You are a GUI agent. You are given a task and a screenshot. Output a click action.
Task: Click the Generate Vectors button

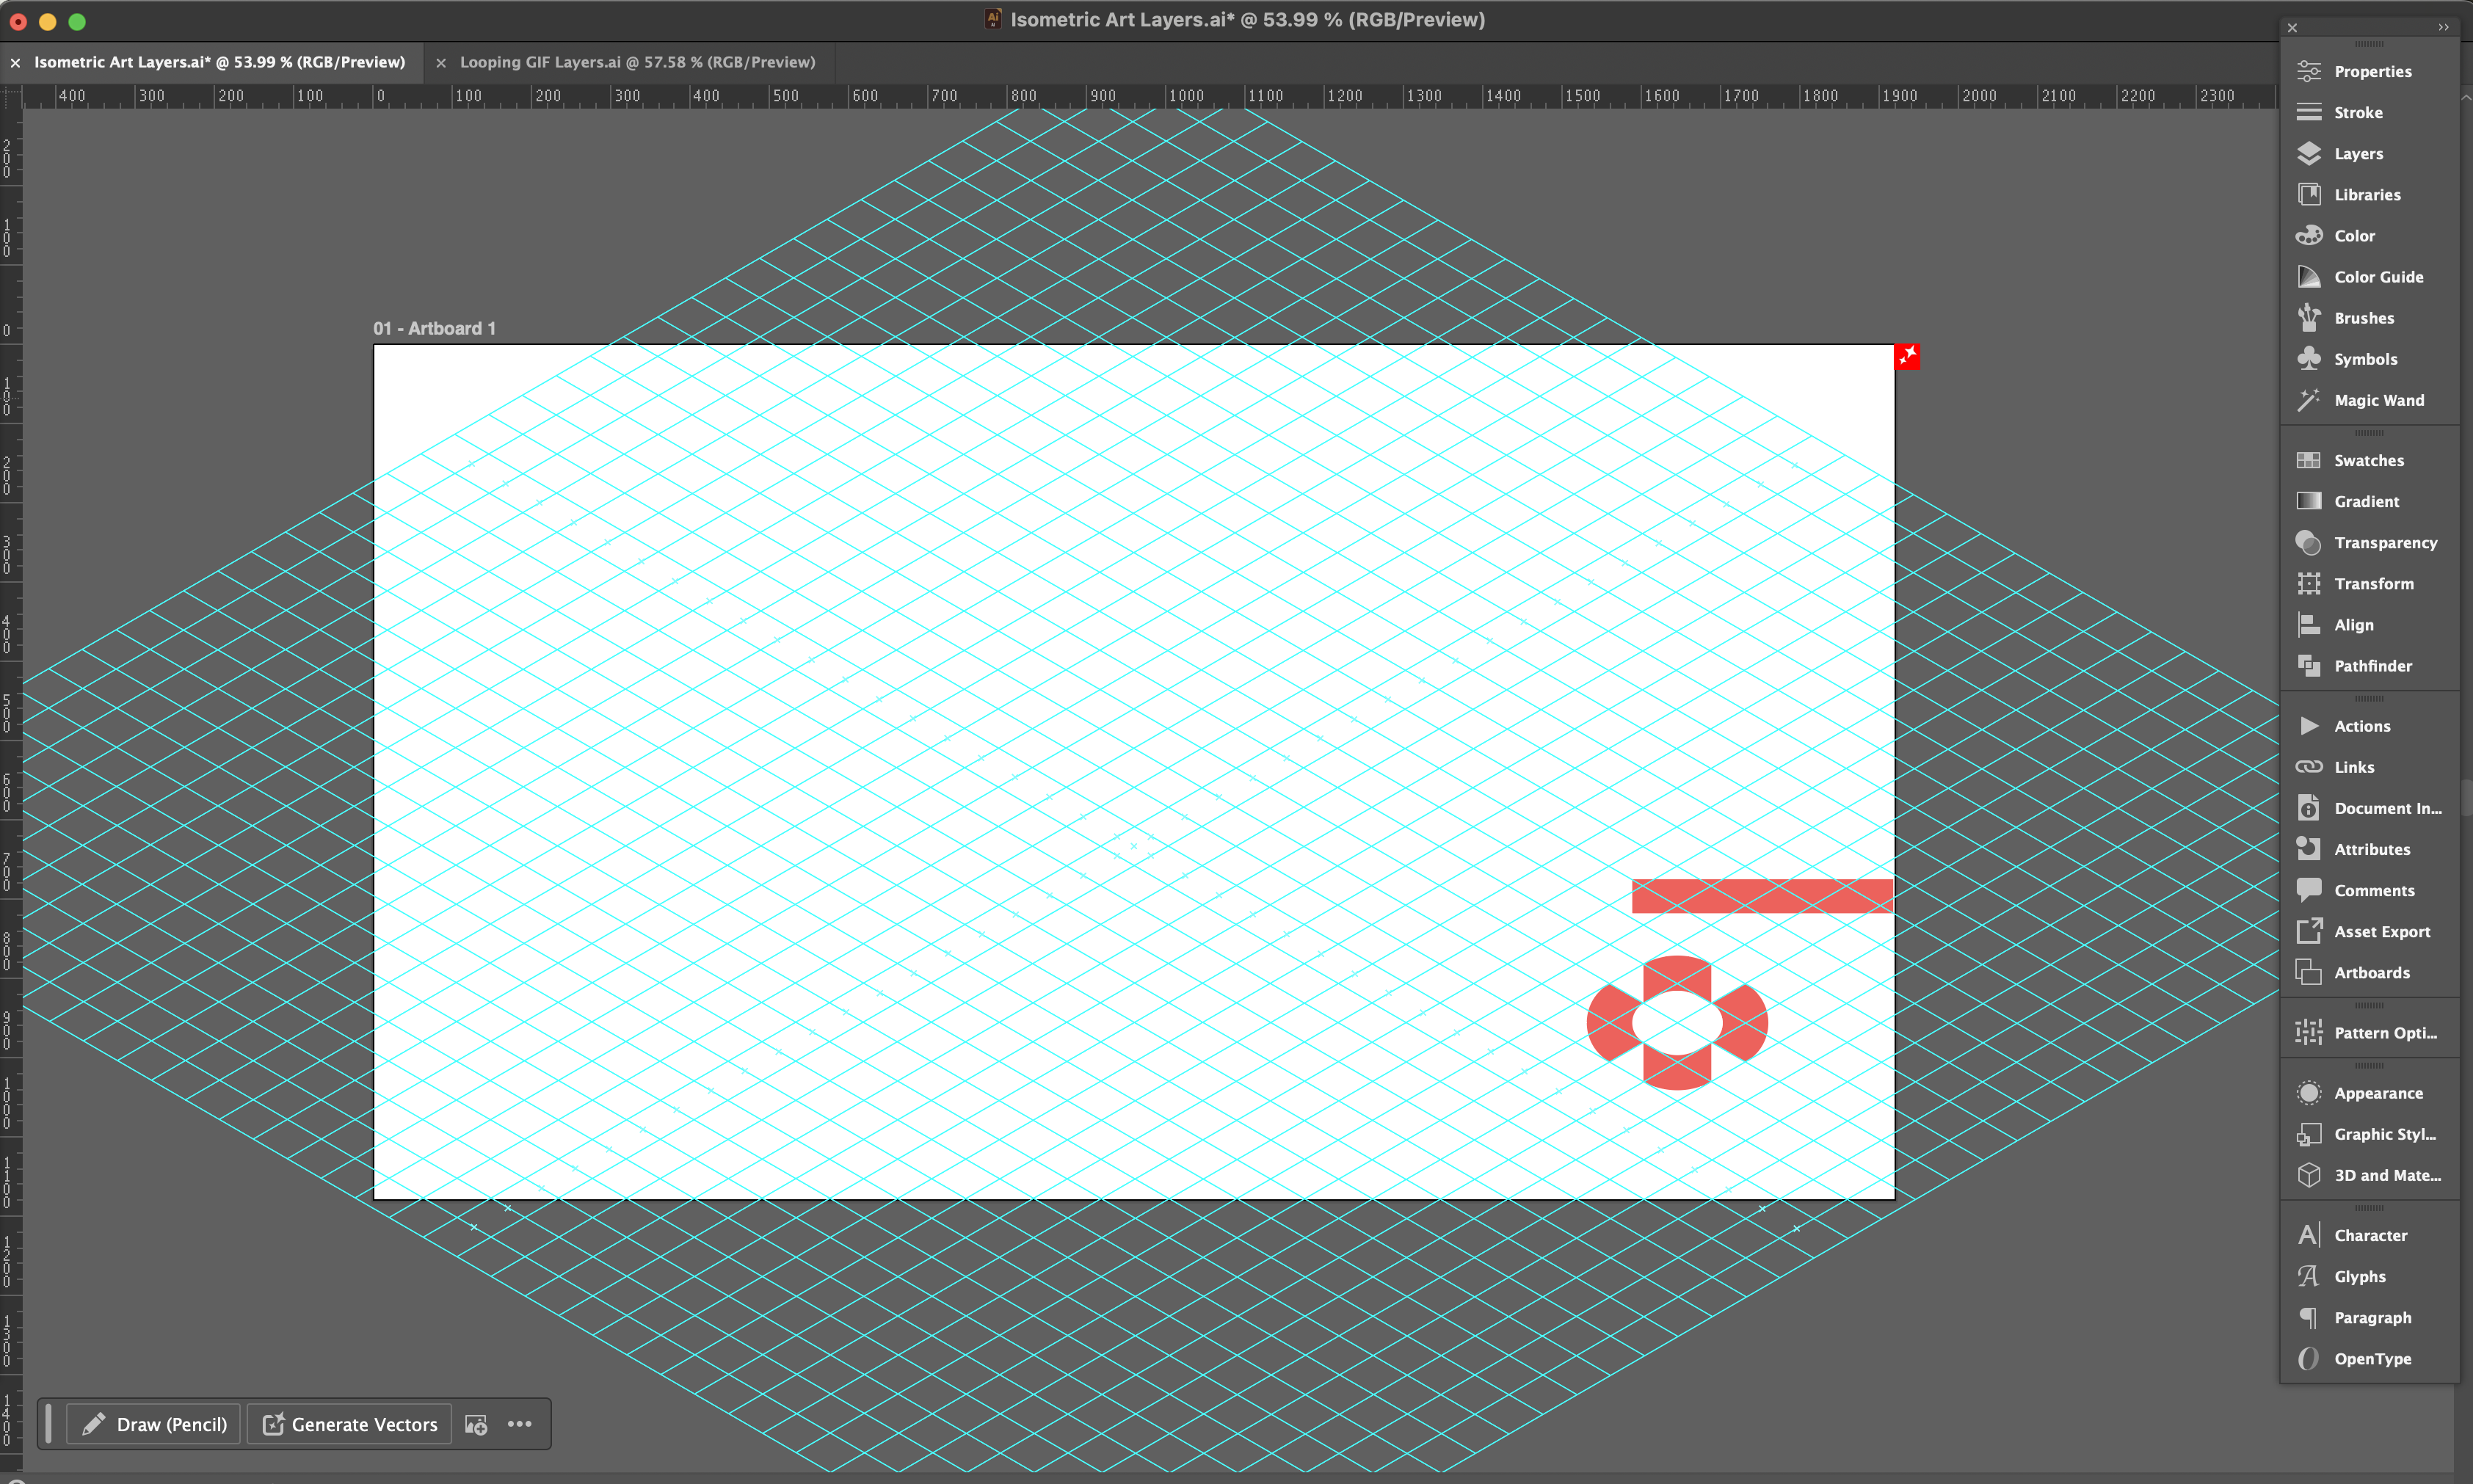[x=350, y=1424]
